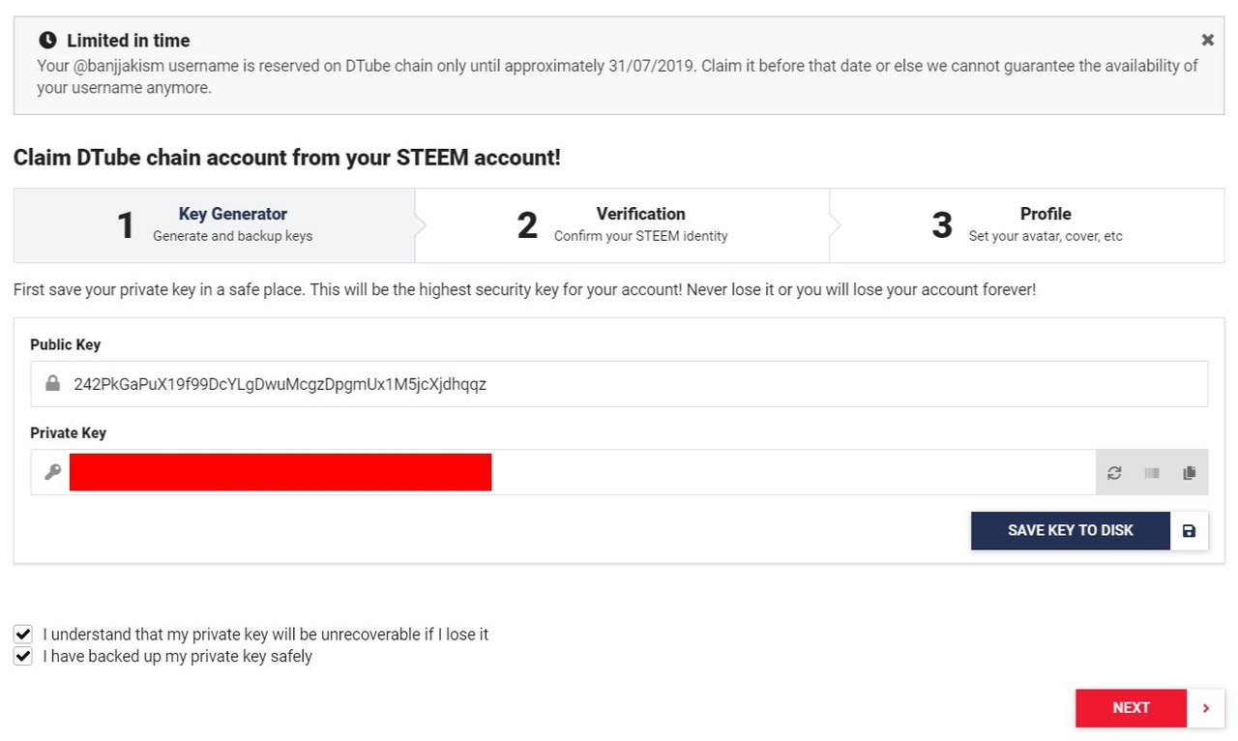Click the 'unrecoverable if I lose it' label text
The width and height of the screenshot is (1238, 741).
pyautogui.click(x=266, y=635)
